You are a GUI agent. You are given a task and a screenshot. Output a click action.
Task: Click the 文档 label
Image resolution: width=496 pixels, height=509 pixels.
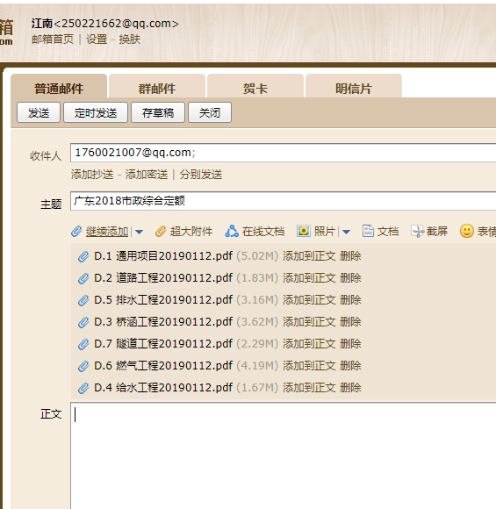tap(388, 232)
